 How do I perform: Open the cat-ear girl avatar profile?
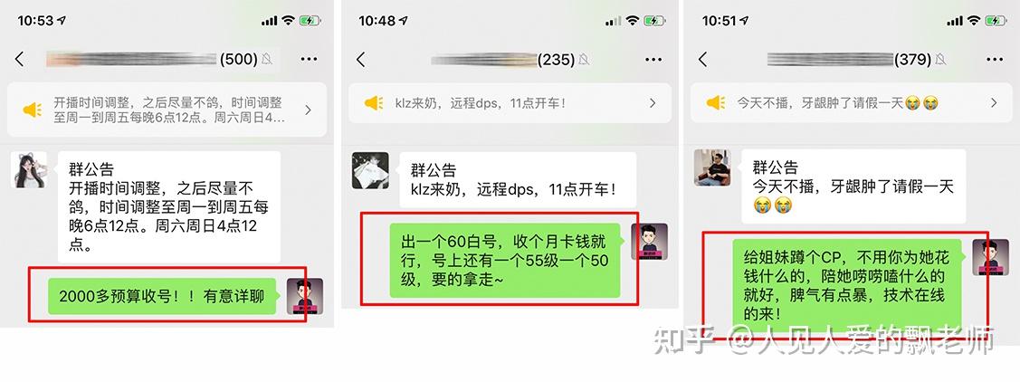tap(29, 170)
